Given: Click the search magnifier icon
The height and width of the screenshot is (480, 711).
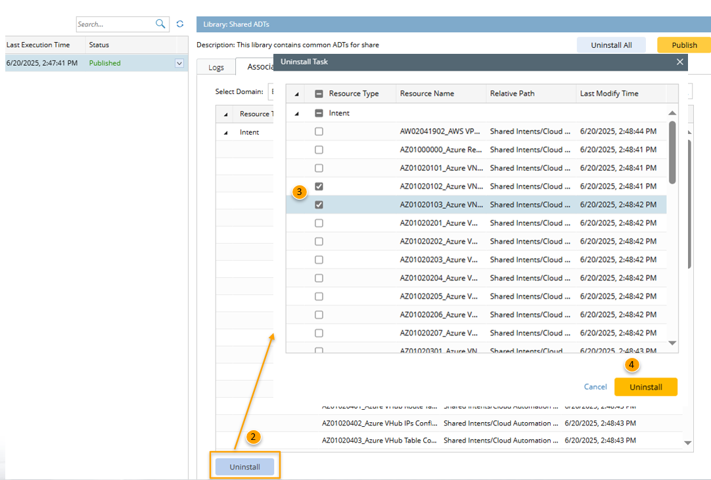Looking at the screenshot, I should point(160,24).
